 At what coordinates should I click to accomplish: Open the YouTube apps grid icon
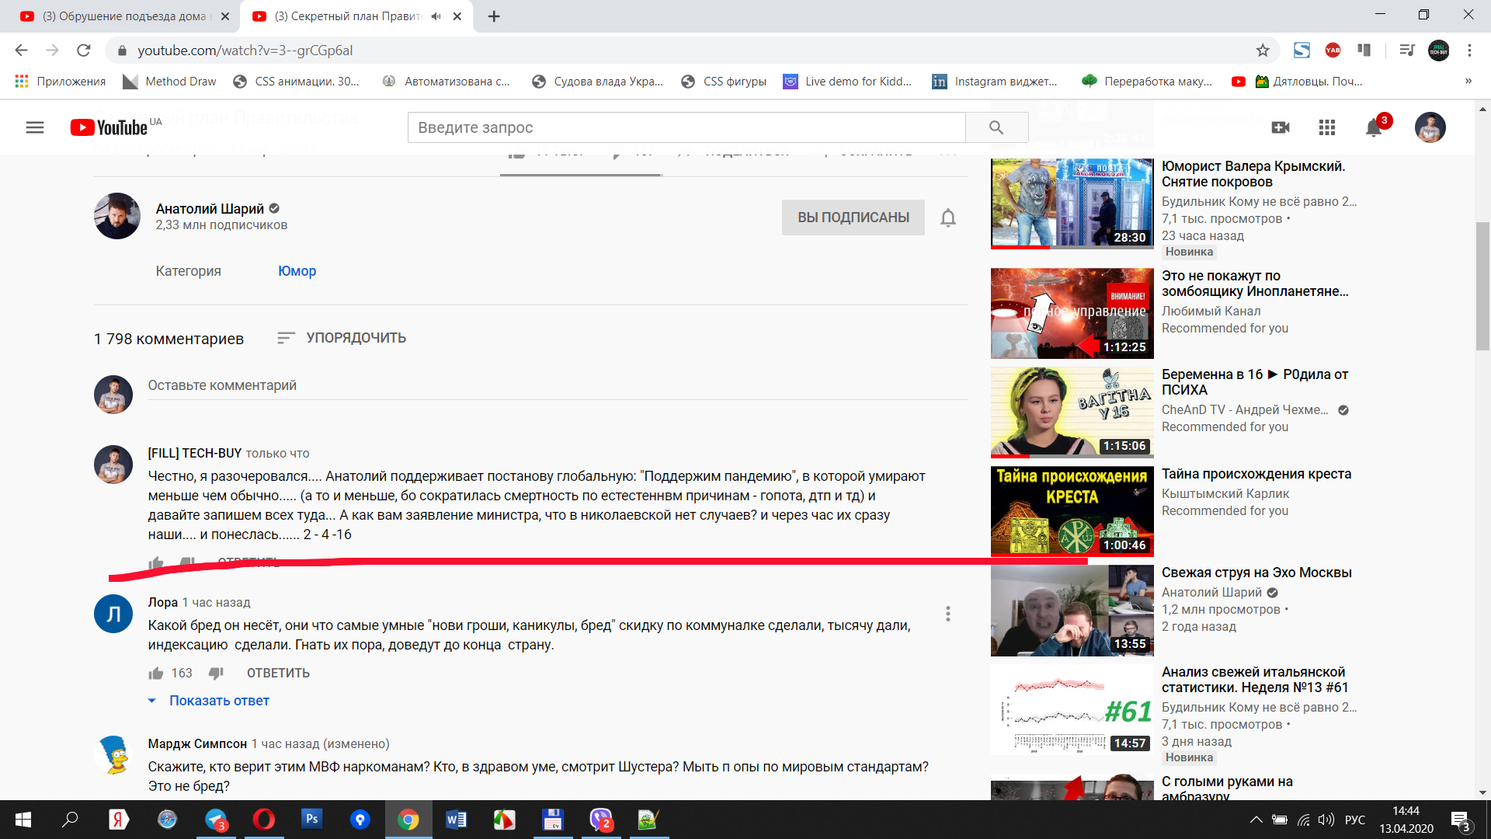[x=1327, y=127]
